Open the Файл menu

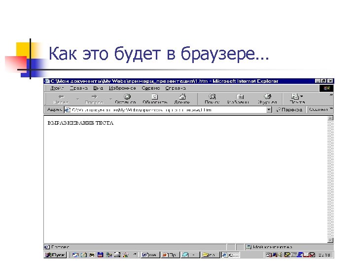[57, 88]
